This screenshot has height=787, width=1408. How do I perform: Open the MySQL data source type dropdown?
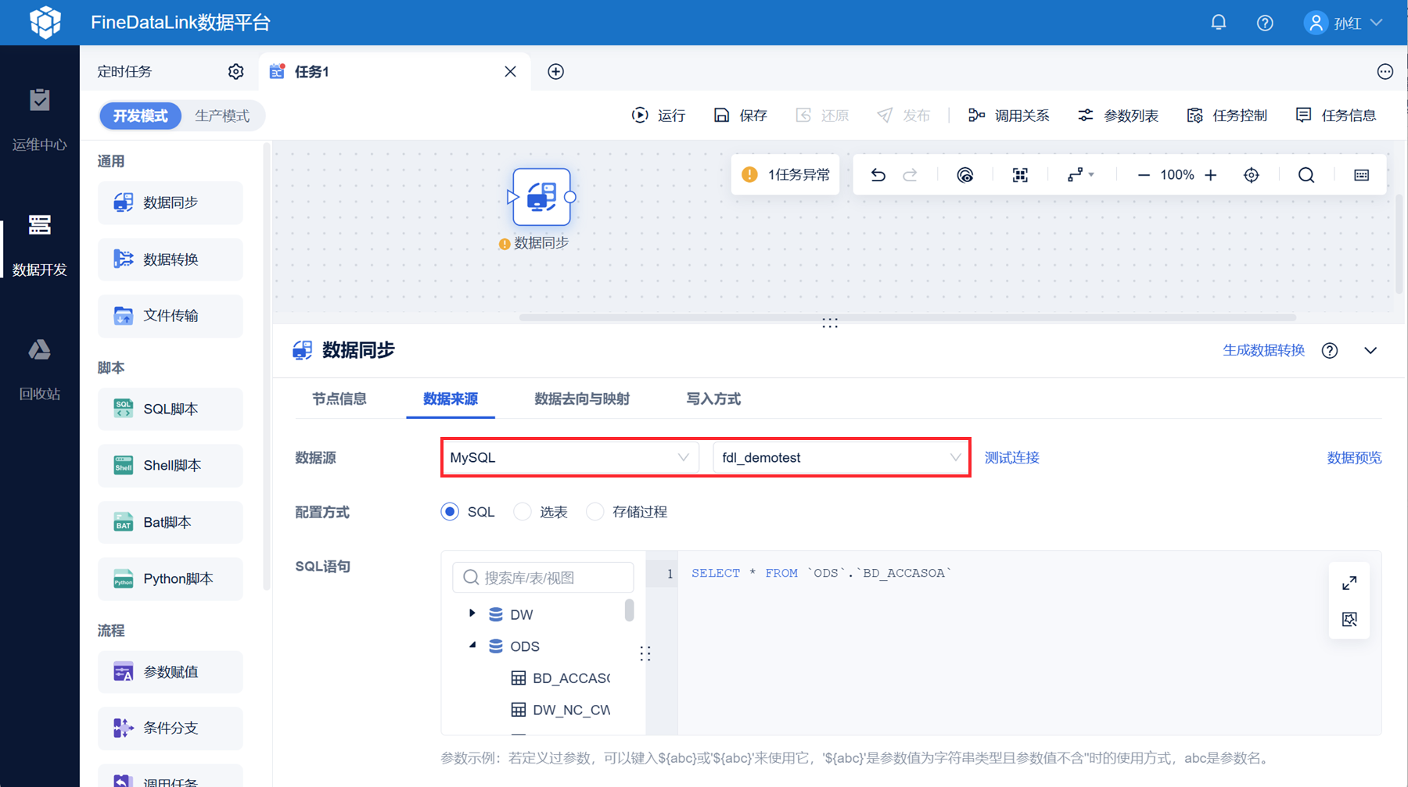(x=570, y=458)
